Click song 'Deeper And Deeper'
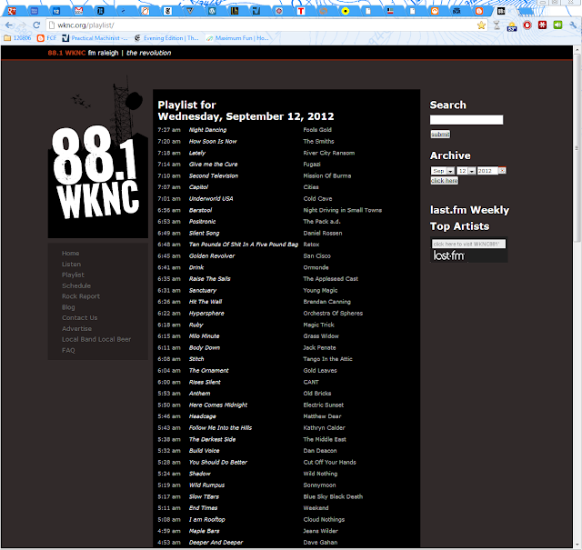 (x=216, y=543)
